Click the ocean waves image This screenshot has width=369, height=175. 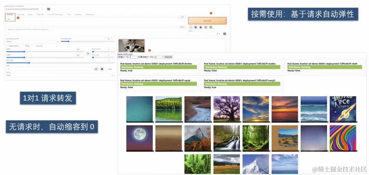[314, 109]
